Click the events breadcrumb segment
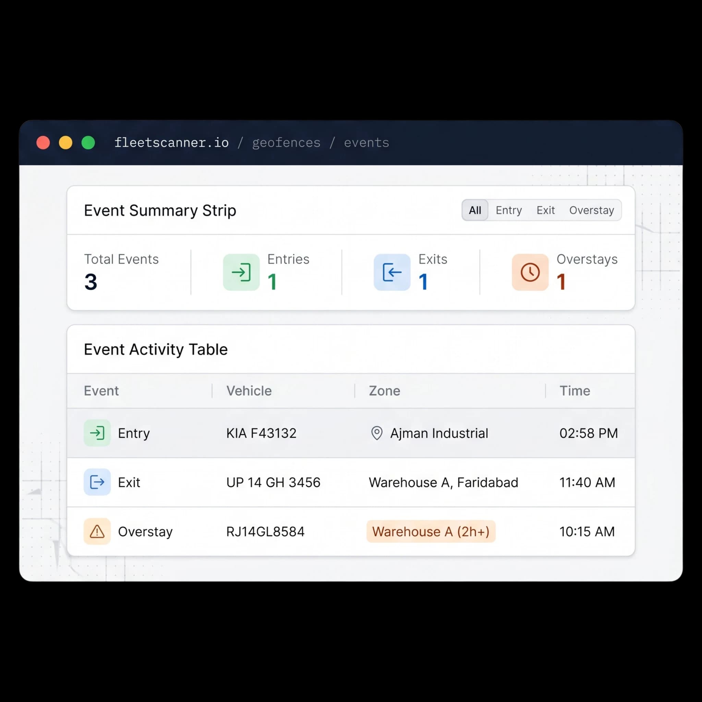The image size is (702, 702). 366,143
